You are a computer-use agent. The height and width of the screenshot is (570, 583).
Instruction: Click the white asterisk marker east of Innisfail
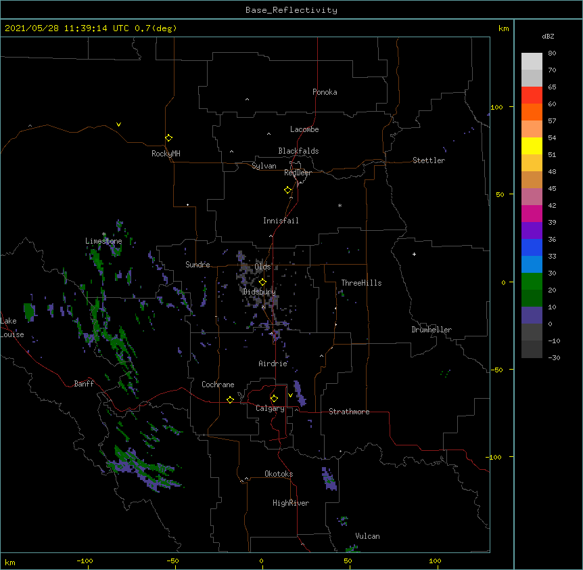click(x=340, y=205)
